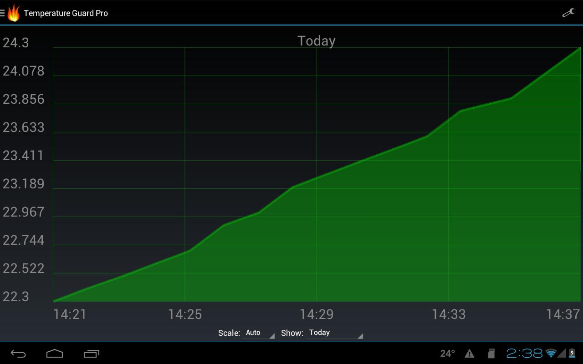Click the 14:29 label on the time axis

316,314
